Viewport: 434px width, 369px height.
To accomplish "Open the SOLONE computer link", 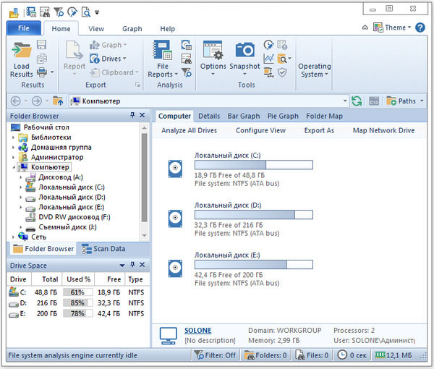I will tap(198, 331).
